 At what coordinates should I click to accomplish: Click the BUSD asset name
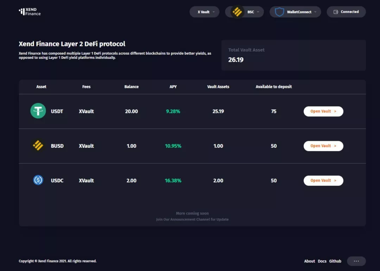point(57,146)
